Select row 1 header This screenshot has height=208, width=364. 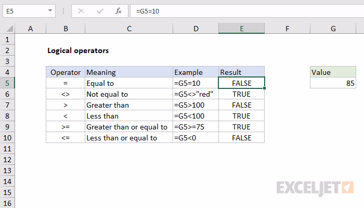point(7,40)
